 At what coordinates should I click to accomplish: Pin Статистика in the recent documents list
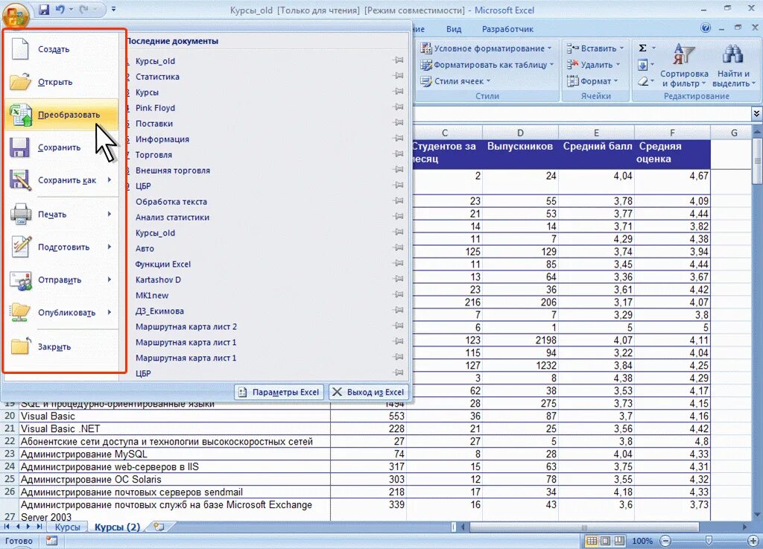(399, 76)
